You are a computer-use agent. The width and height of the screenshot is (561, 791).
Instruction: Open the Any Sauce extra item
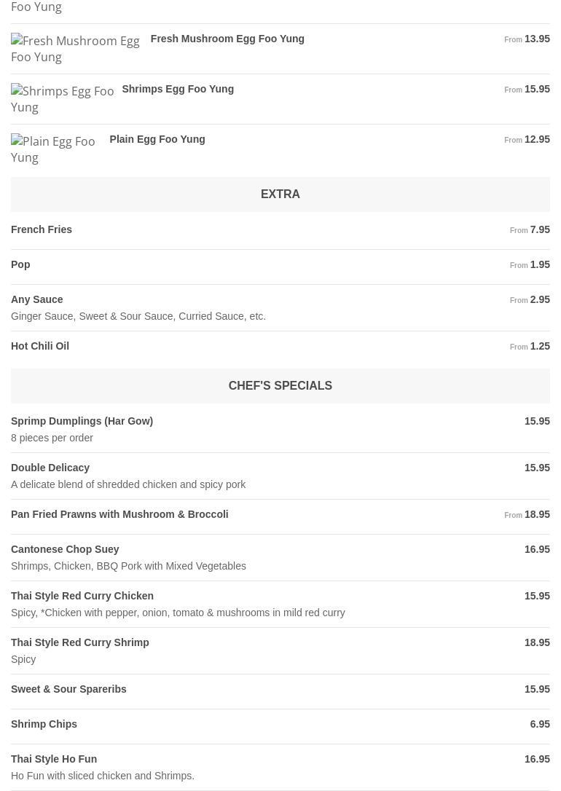(x=37, y=299)
